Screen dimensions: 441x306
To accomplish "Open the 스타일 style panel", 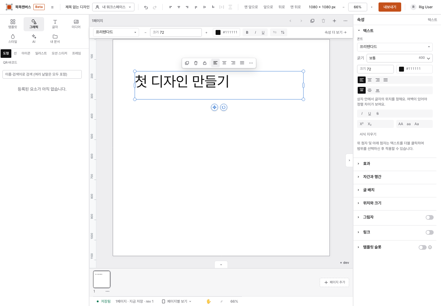I will click(x=13, y=39).
